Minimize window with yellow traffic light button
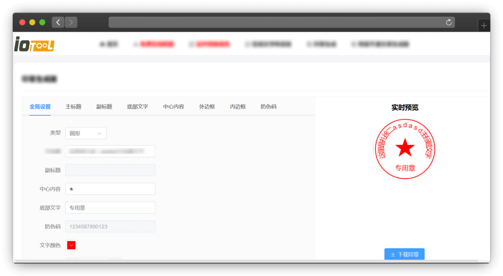The image size is (503, 276). [x=32, y=22]
